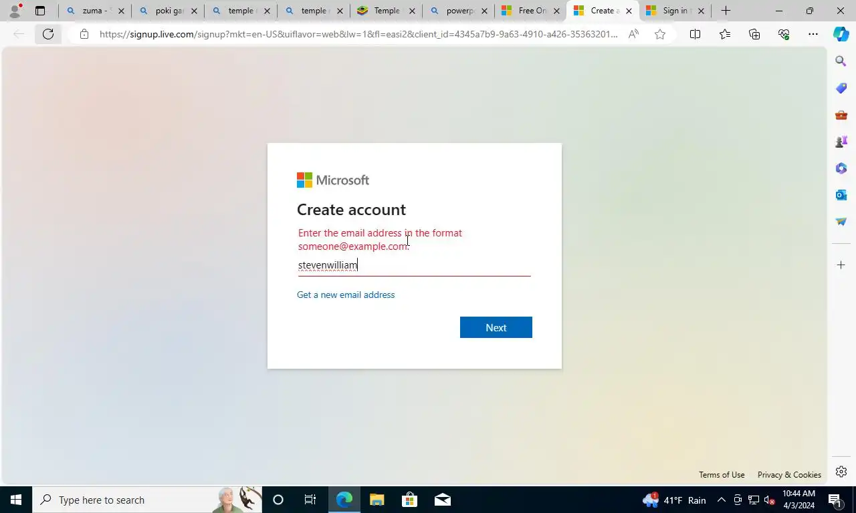This screenshot has height=513, width=856.
Task: Refresh the page
Action: pyautogui.click(x=48, y=34)
